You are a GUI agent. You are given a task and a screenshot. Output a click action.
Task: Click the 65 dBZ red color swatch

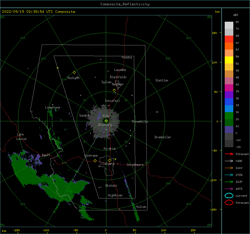(x=229, y=39)
